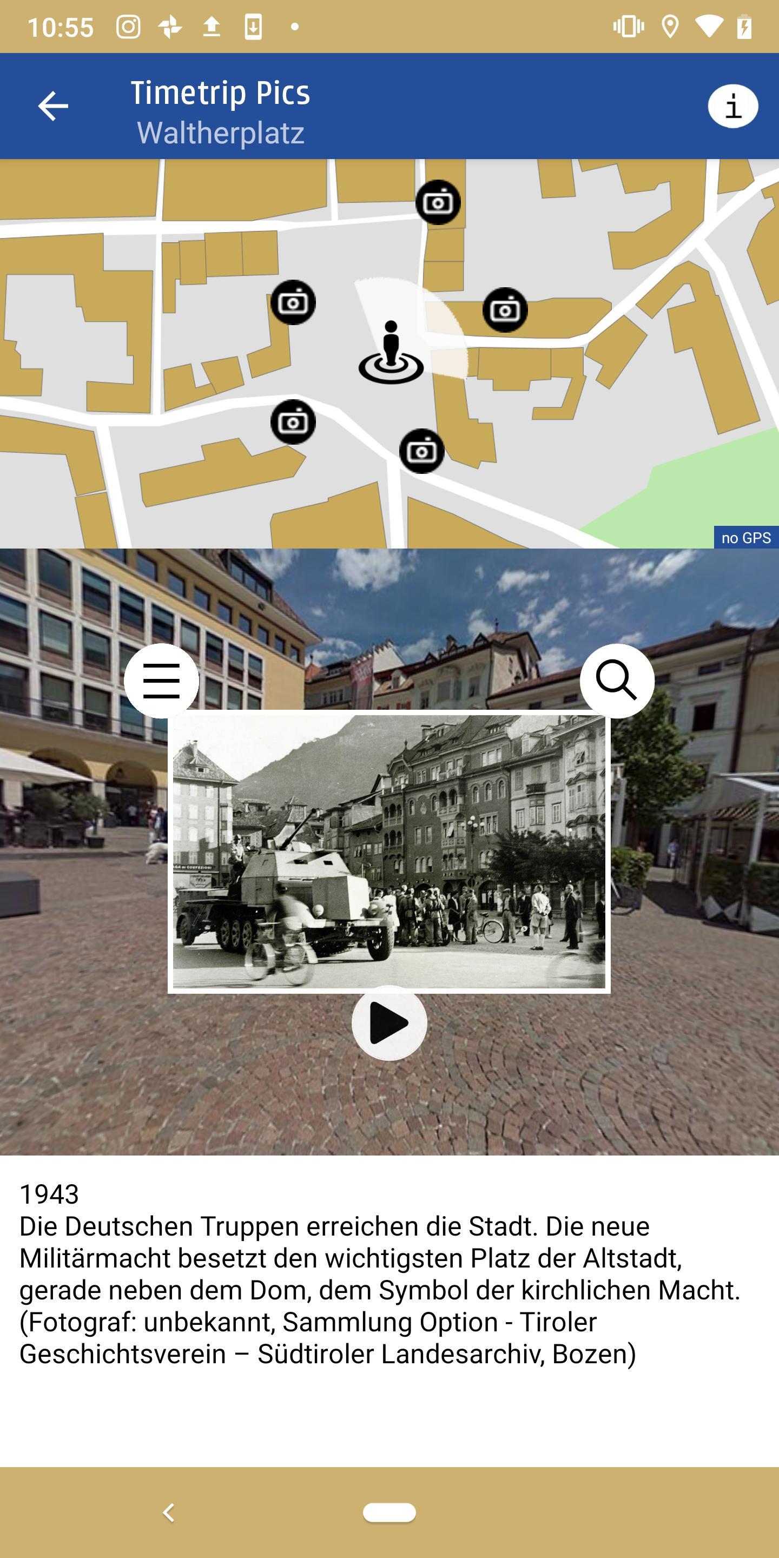Tap the 'Waltherplatz' subtitle
The width and height of the screenshot is (779, 1558).
coord(220,133)
